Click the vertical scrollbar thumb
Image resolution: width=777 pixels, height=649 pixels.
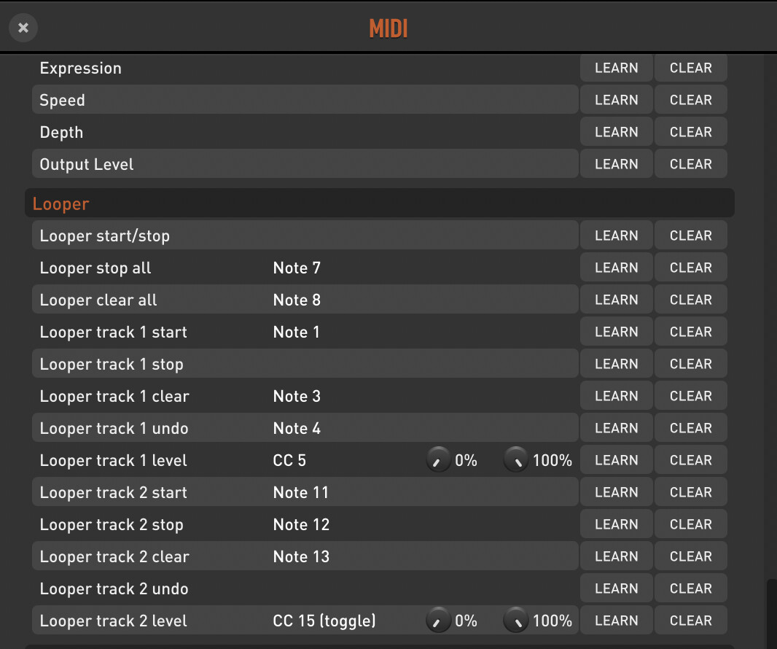click(x=772, y=613)
